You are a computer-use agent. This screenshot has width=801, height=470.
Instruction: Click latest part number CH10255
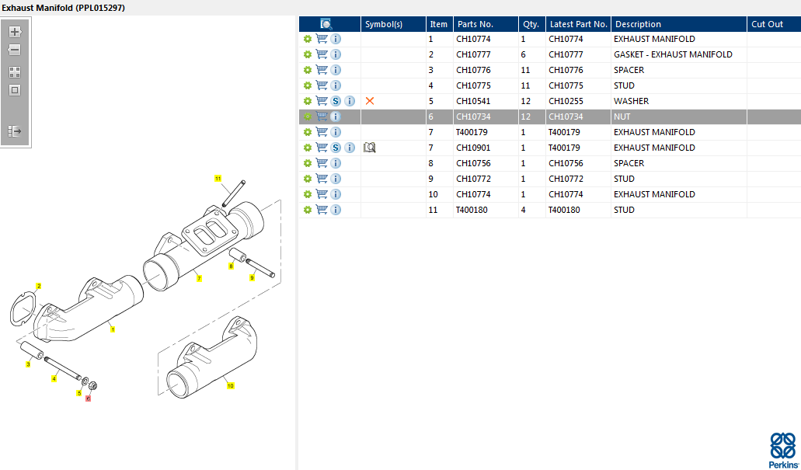click(566, 101)
